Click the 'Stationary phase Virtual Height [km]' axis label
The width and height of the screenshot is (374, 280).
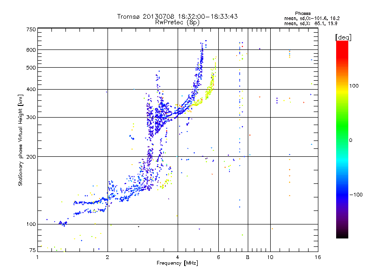pos(20,140)
